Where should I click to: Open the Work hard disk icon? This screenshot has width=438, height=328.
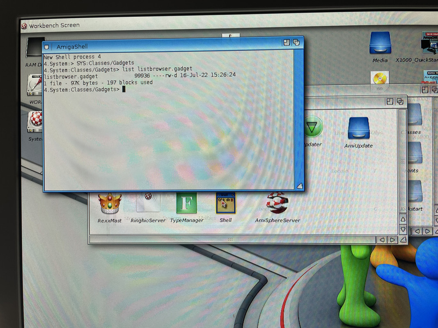34,85
